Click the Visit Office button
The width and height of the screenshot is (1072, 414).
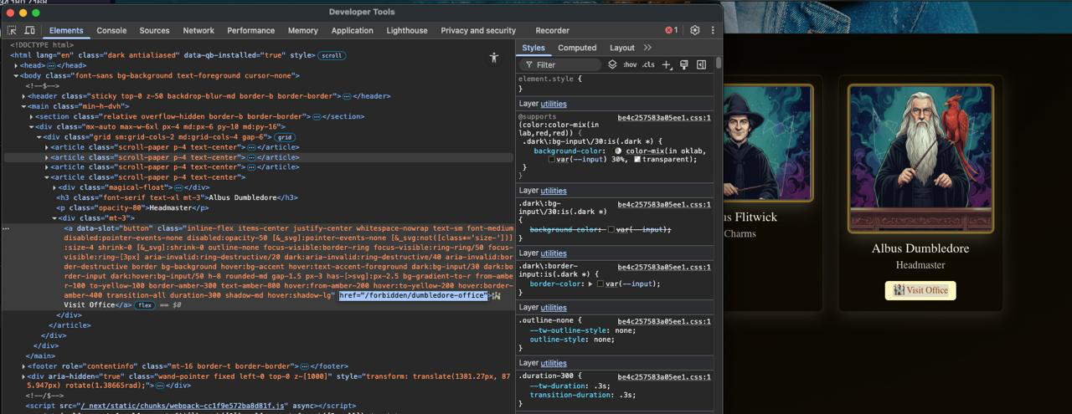click(x=920, y=290)
